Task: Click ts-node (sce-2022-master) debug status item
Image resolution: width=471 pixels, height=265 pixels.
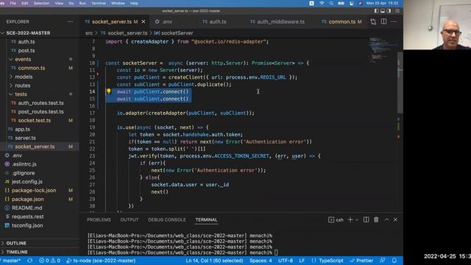Action: [101, 261]
